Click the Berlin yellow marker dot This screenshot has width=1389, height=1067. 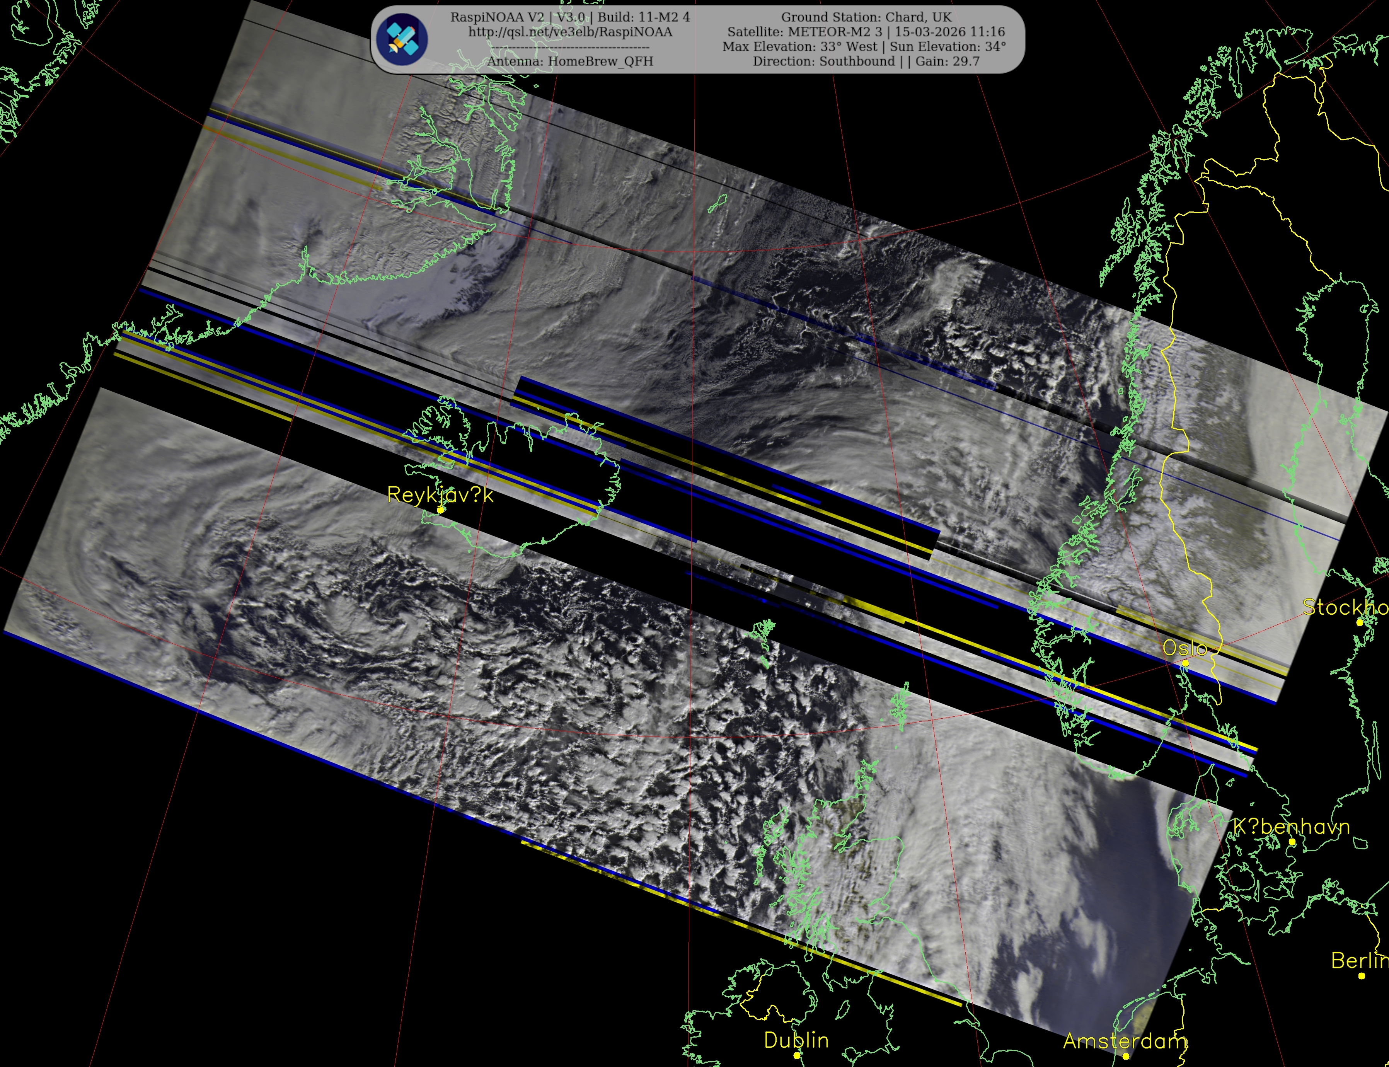coord(1361,975)
